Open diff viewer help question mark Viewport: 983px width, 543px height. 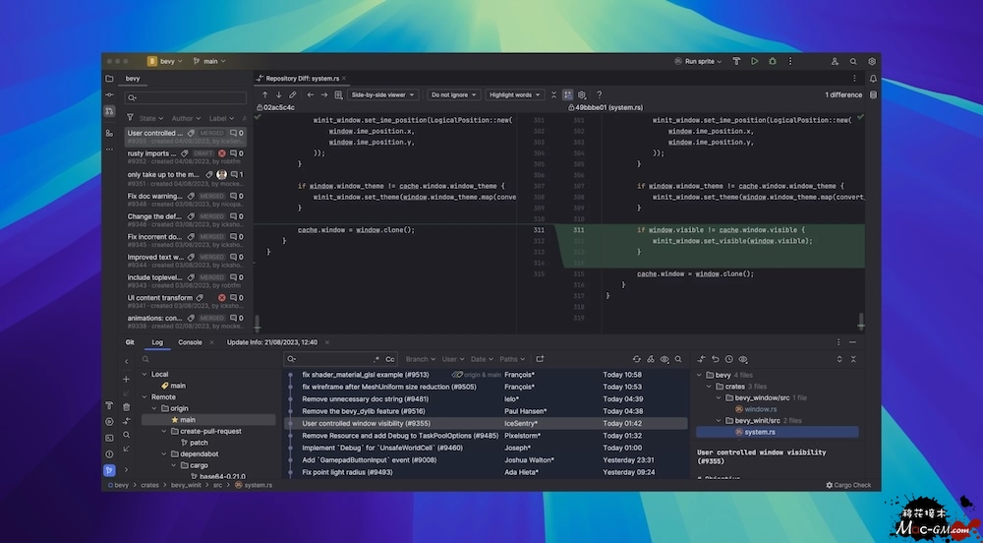coord(600,95)
